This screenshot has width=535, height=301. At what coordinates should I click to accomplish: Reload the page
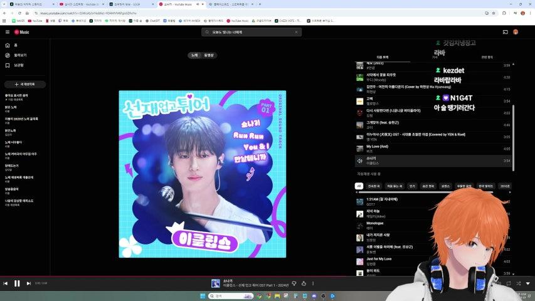(x=19, y=13)
